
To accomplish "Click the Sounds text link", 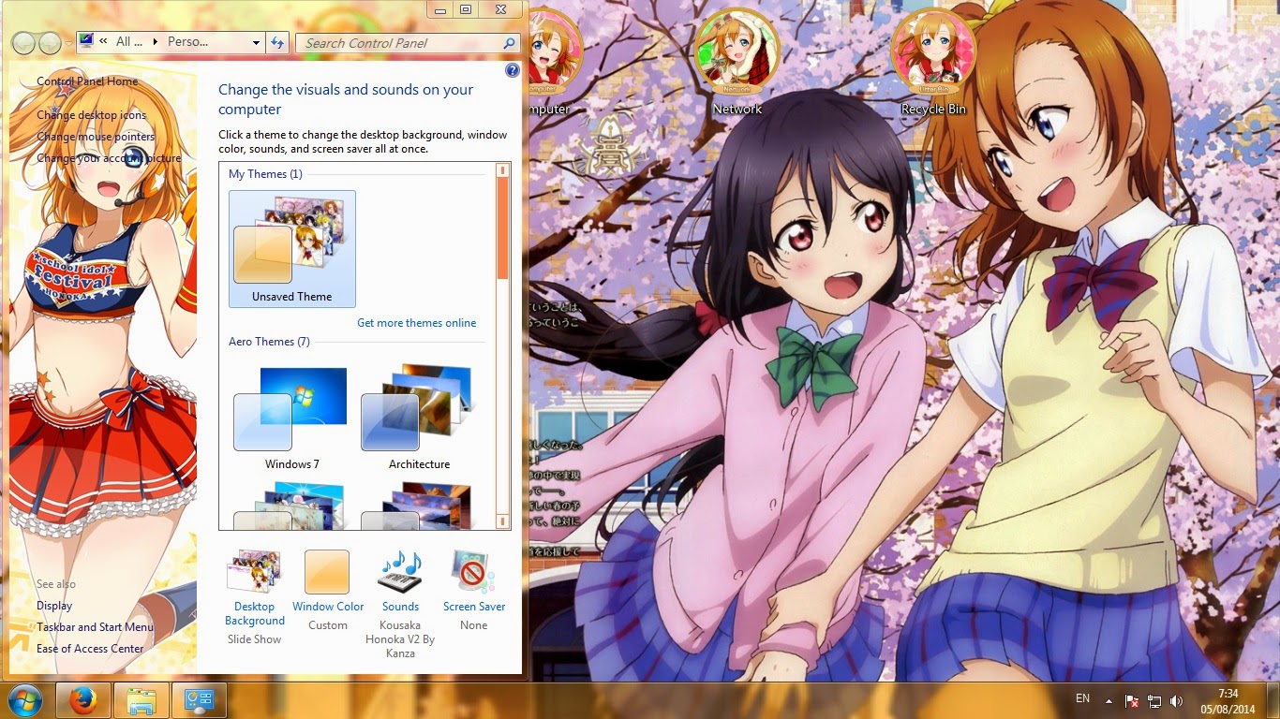I will pyautogui.click(x=400, y=607).
